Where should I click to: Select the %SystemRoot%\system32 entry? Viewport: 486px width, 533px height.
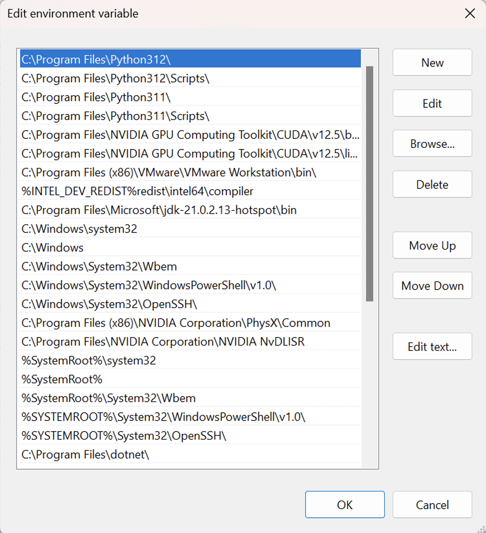coord(190,360)
